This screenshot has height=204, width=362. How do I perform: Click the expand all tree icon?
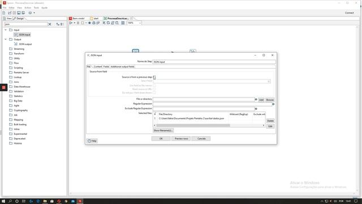58,24
